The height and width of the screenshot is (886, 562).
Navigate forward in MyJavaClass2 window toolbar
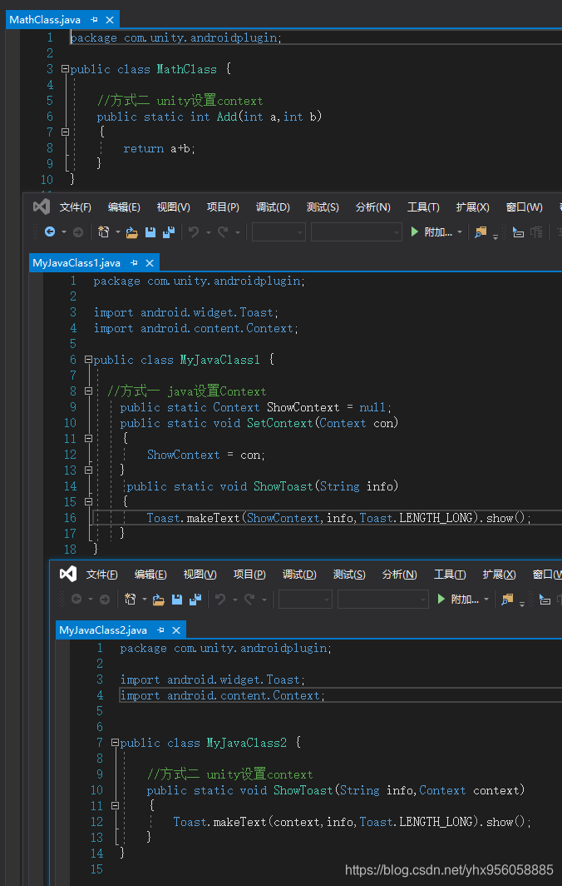tap(105, 599)
